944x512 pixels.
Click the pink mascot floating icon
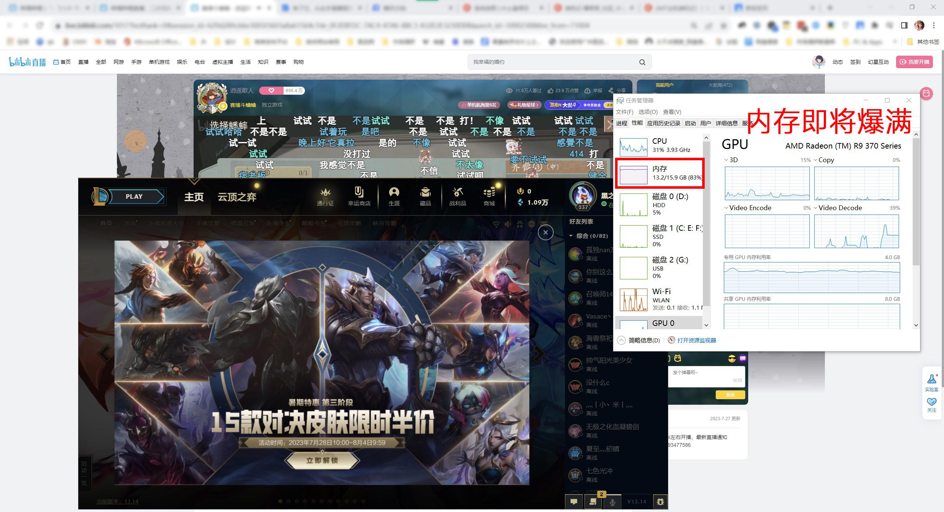tap(926, 94)
